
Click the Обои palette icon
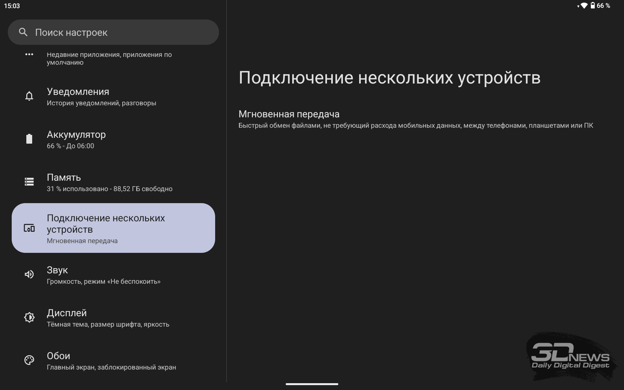(x=29, y=360)
